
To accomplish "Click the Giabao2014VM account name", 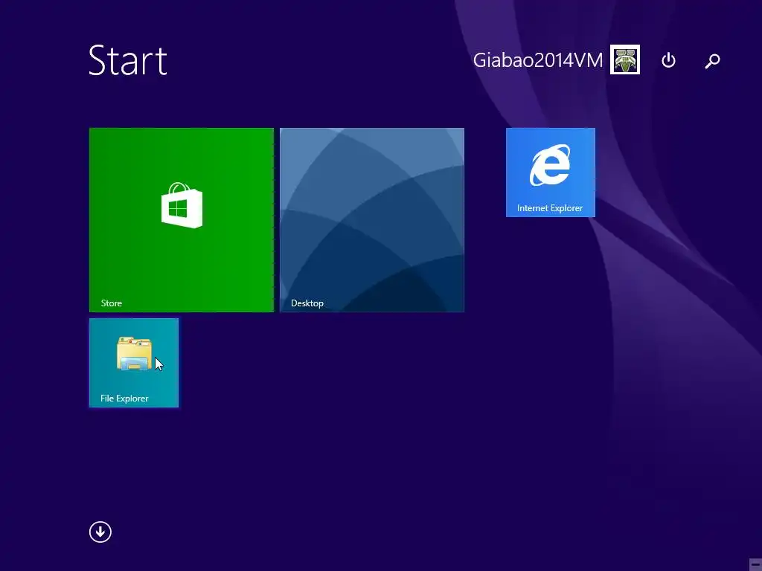I will pos(537,60).
